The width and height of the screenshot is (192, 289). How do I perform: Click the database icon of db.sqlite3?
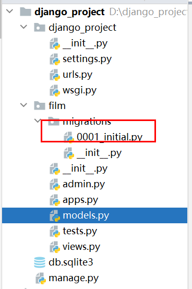40,262
